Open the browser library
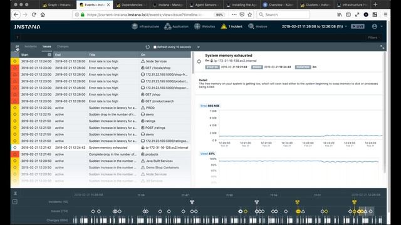This screenshot has width=401, height=225. [340, 15]
